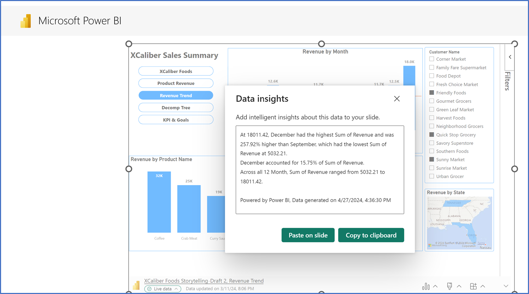Check Fresh Choice Market checkbox

point(431,84)
